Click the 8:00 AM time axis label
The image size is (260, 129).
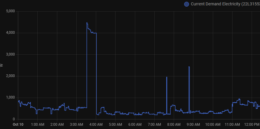coord(174,124)
